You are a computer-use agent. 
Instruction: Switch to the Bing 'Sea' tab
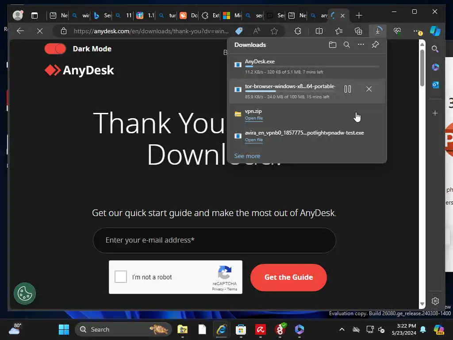pos(103,15)
